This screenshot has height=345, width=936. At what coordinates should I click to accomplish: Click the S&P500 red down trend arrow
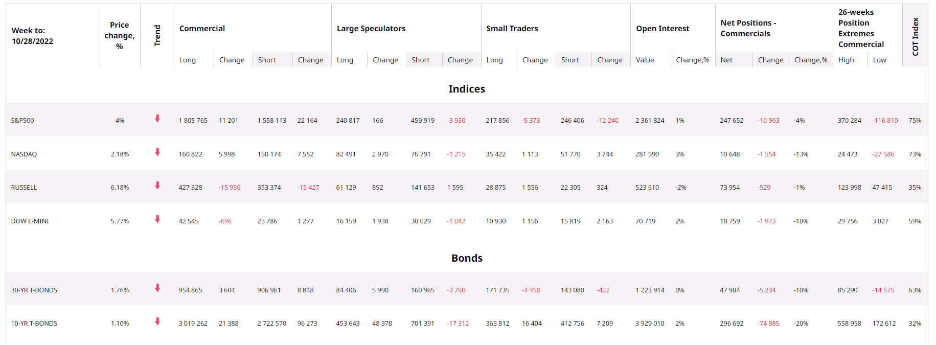tap(157, 119)
